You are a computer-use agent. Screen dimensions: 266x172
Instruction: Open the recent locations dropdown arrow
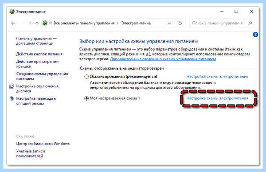click(30, 23)
